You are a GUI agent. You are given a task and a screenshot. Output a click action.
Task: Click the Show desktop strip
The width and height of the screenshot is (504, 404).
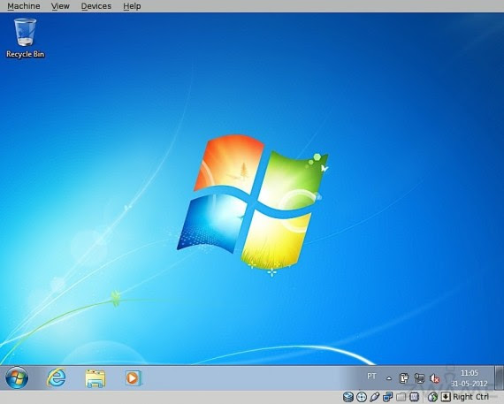500,377
